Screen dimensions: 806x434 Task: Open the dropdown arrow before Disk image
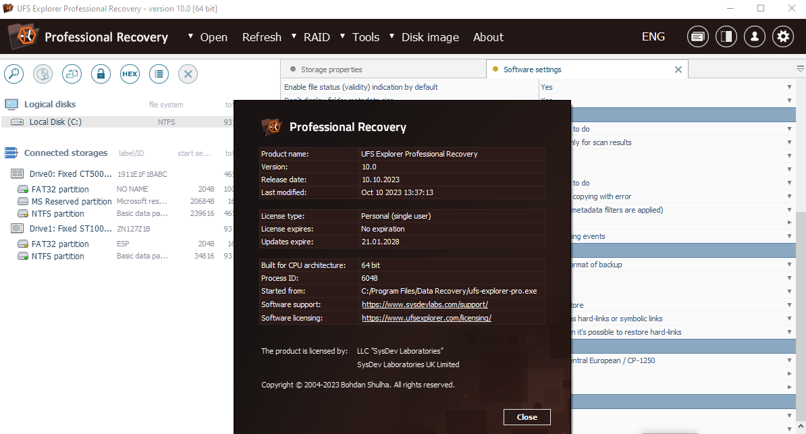392,36
